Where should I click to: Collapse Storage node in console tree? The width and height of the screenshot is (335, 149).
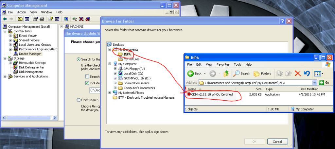click(5, 58)
